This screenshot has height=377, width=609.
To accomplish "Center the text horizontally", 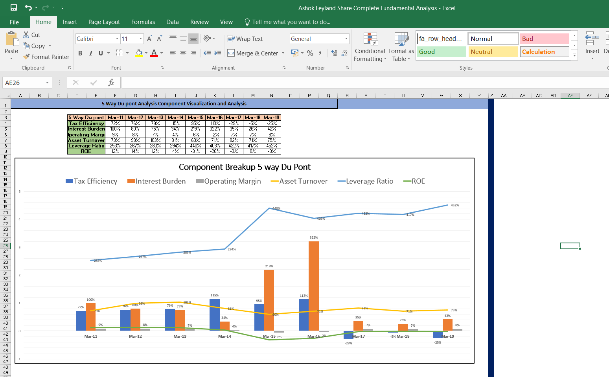I will point(183,53).
